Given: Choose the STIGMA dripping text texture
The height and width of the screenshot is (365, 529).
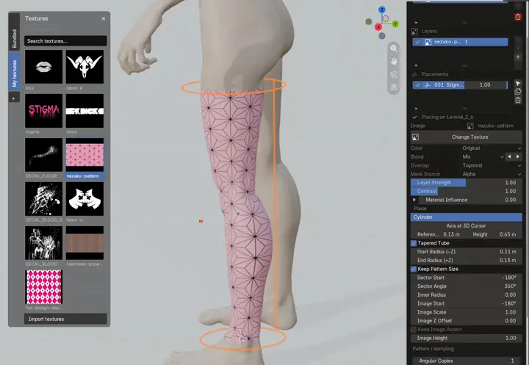Looking at the screenshot, I should (44, 111).
